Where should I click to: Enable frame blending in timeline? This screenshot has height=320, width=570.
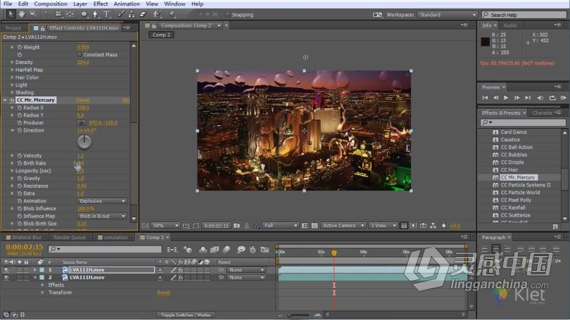click(x=215, y=250)
